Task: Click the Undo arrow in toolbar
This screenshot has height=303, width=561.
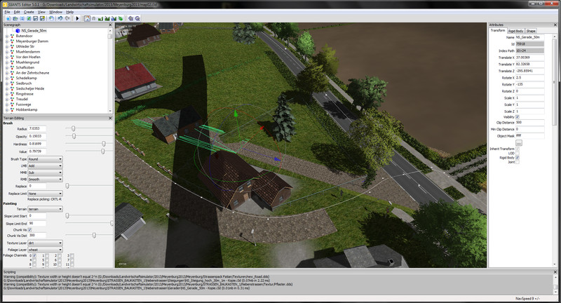Action: [x=60, y=18]
